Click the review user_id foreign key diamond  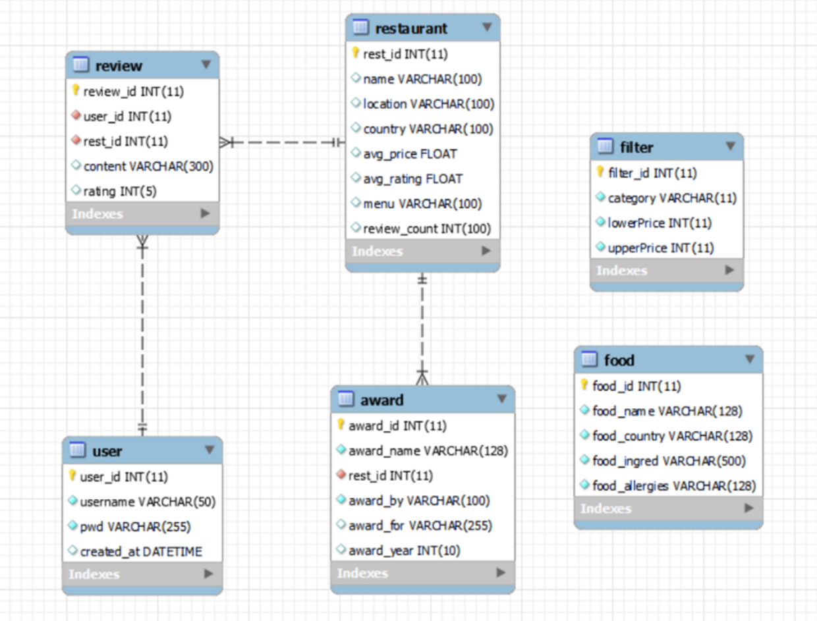pyautogui.click(x=76, y=116)
